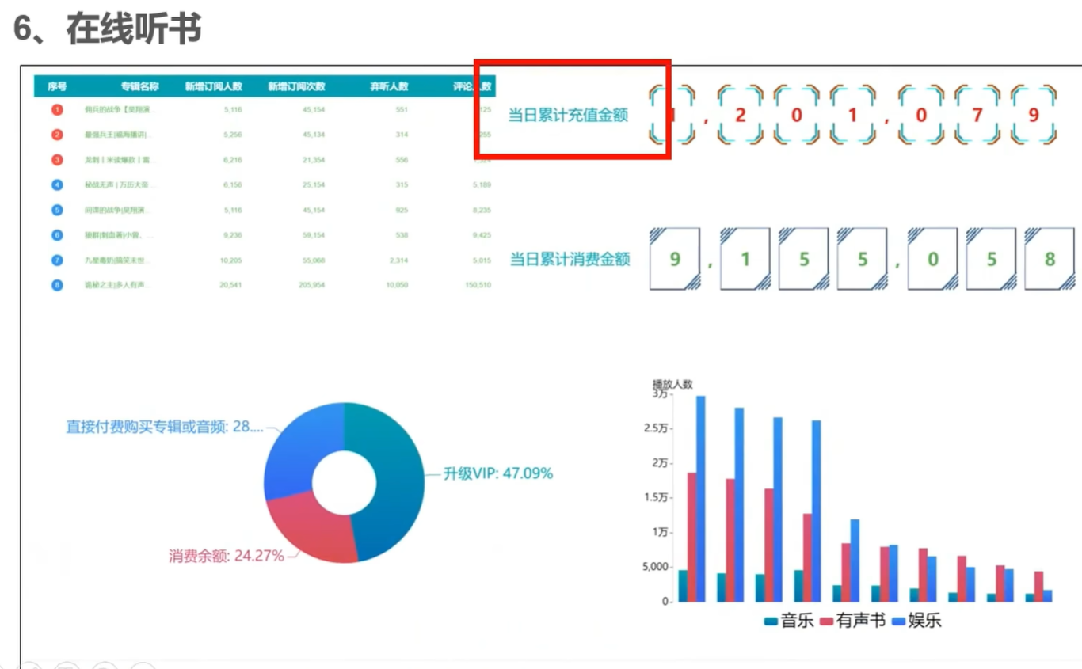This screenshot has width=1082, height=669.
Task: Click the 当日累计消费金额 label
Action: pos(570,259)
